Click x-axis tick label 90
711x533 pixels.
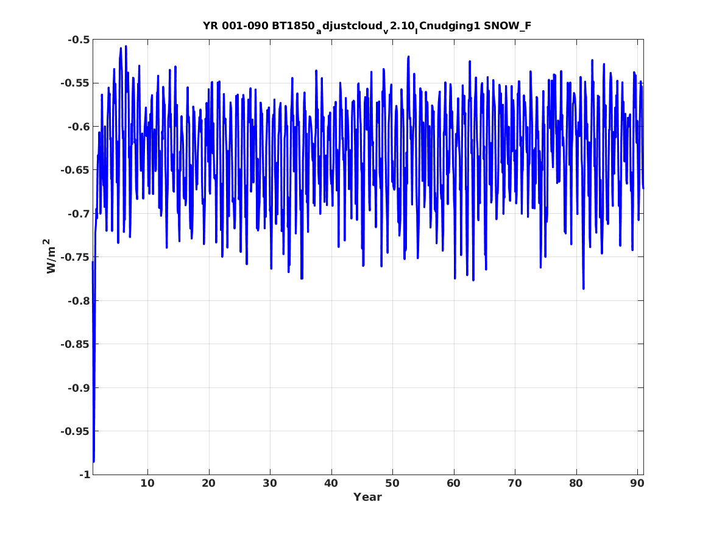[637, 484]
